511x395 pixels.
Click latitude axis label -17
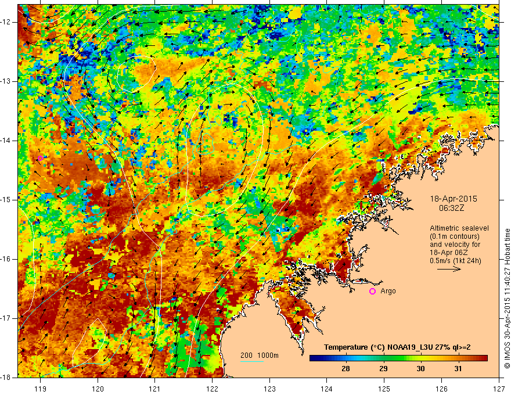6,318
